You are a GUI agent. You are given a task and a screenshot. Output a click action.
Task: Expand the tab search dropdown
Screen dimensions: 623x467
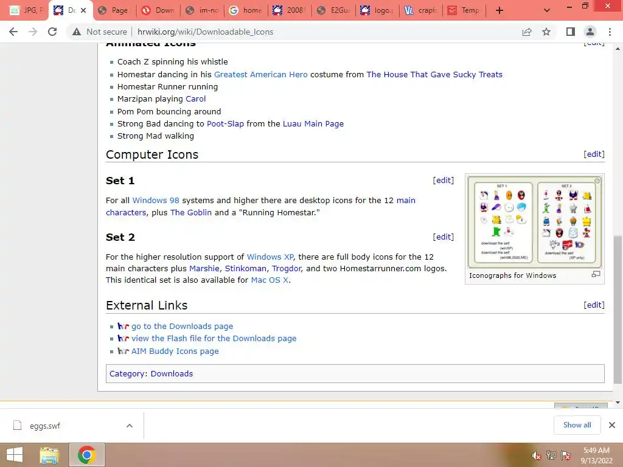[547, 10]
